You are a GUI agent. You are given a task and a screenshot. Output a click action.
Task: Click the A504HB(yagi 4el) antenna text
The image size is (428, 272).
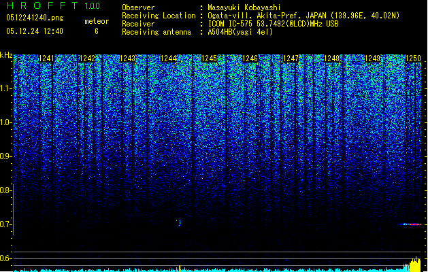pos(240,32)
